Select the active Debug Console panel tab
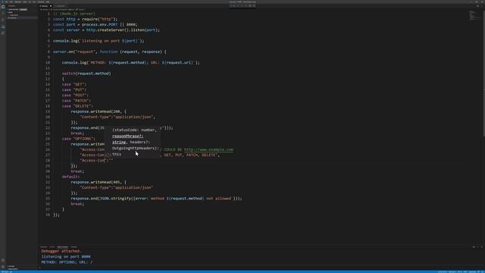 click(62, 247)
